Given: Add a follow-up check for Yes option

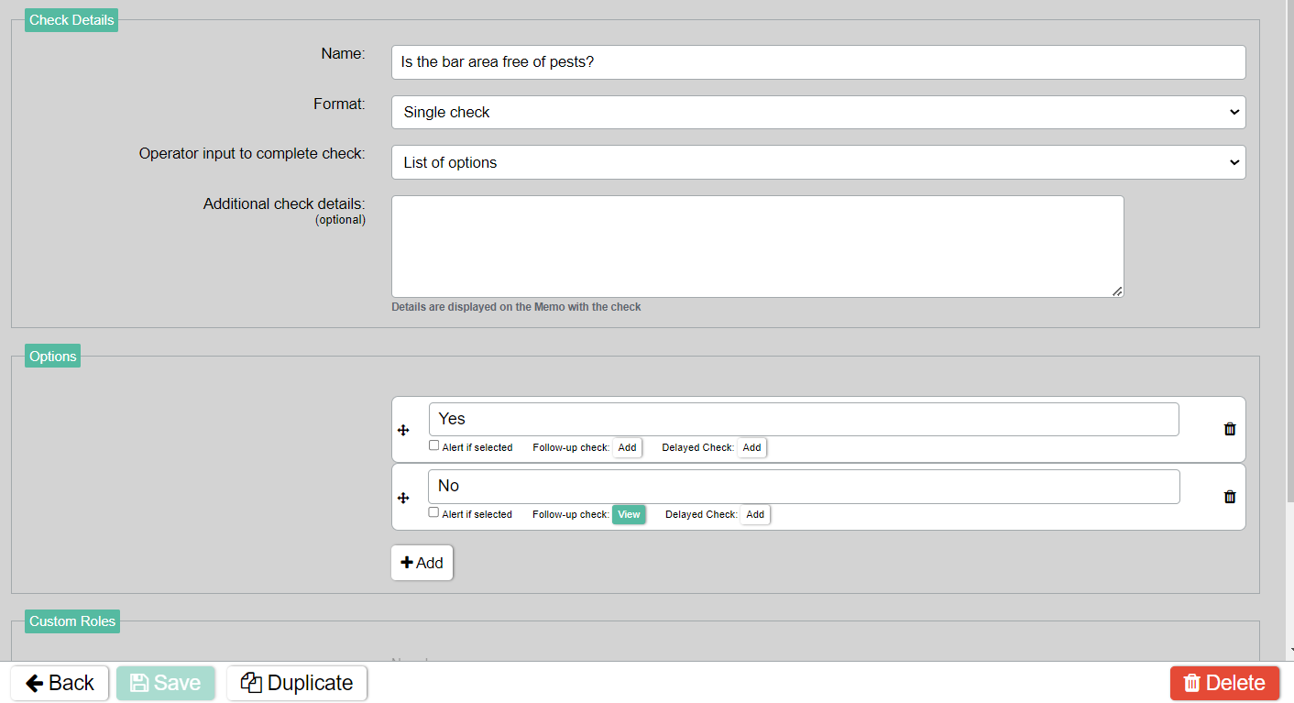Looking at the screenshot, I should [x=627, y=448].
